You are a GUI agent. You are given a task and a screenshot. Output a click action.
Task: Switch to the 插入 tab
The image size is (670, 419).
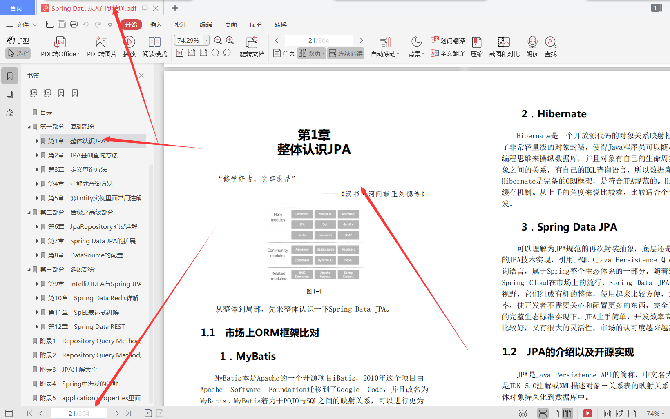(x=156, y=24)
